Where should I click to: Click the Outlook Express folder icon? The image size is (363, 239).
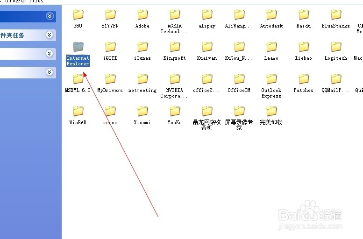[271, 79]
